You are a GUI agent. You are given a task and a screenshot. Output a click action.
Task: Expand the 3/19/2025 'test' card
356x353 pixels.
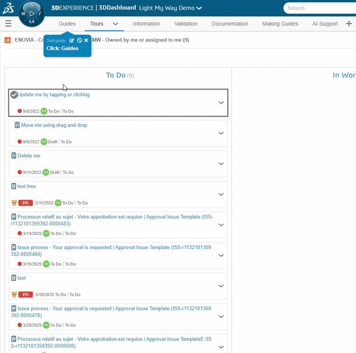pyautogui.click(x=221, y=286)
